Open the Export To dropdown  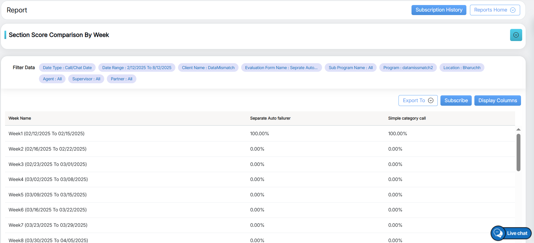click(418, 100)
